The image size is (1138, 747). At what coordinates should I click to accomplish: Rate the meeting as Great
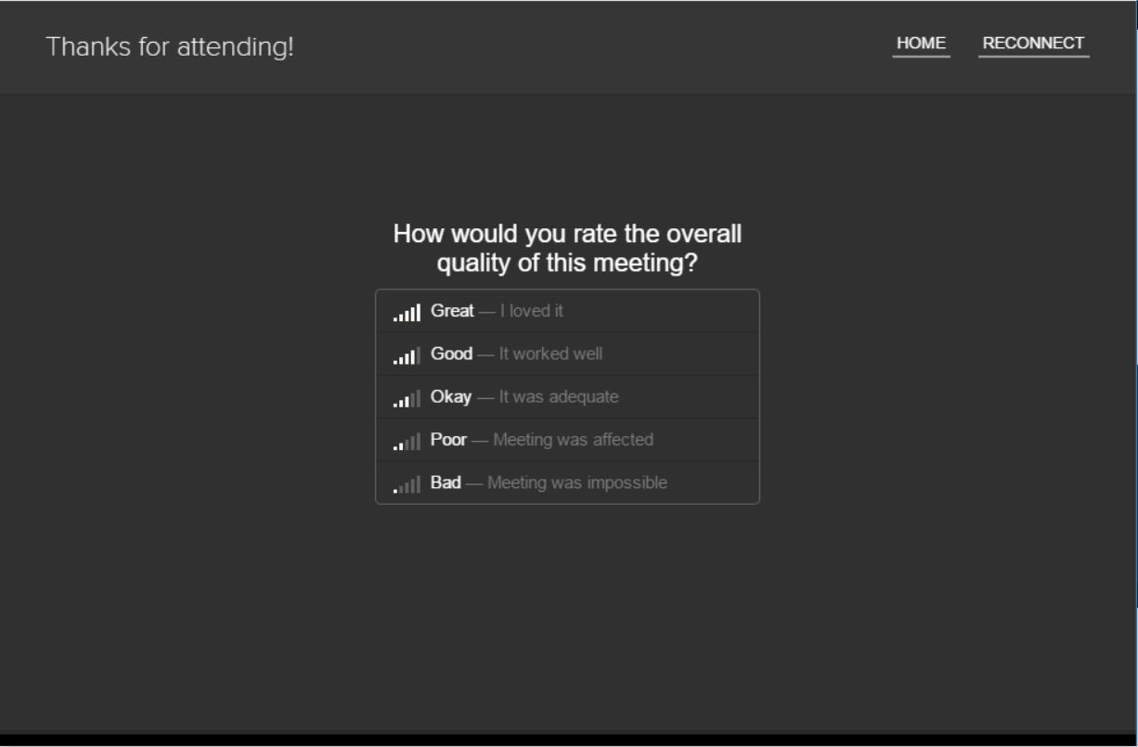click(452, 311)
